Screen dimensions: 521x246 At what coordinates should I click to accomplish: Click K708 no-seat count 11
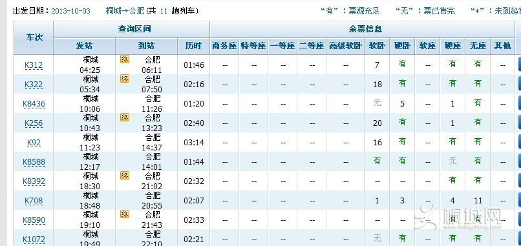coord(478,201)
